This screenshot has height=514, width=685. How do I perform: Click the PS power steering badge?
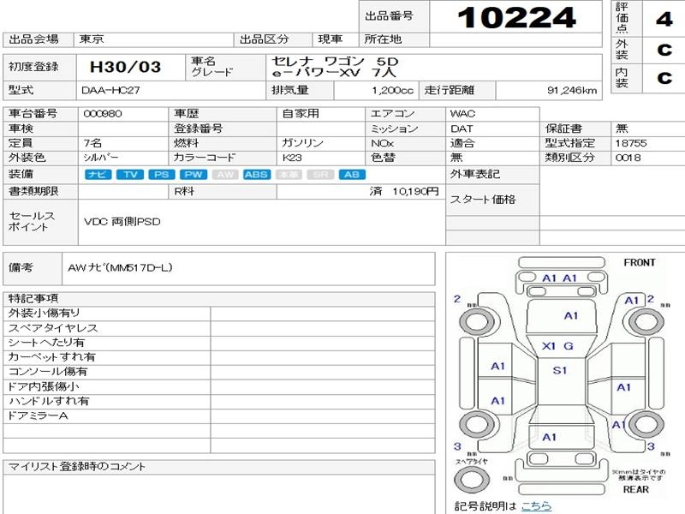(x=162, y=175)
